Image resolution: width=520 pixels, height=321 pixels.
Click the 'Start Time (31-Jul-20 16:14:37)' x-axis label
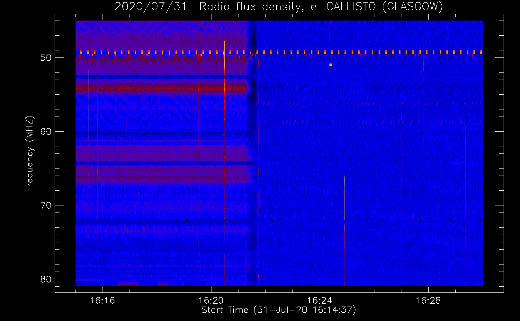[279, 310]
